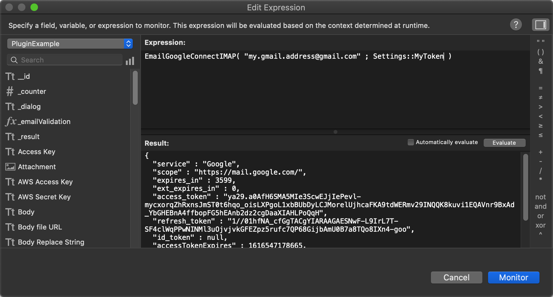Insert less-than-or-equal operator
Image resolution: width=553 pixels, height=297 pixels.
pos(540,135)
